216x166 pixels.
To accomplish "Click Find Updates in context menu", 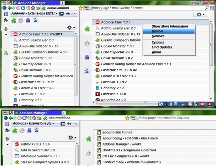I will click(x=168, y=47).
